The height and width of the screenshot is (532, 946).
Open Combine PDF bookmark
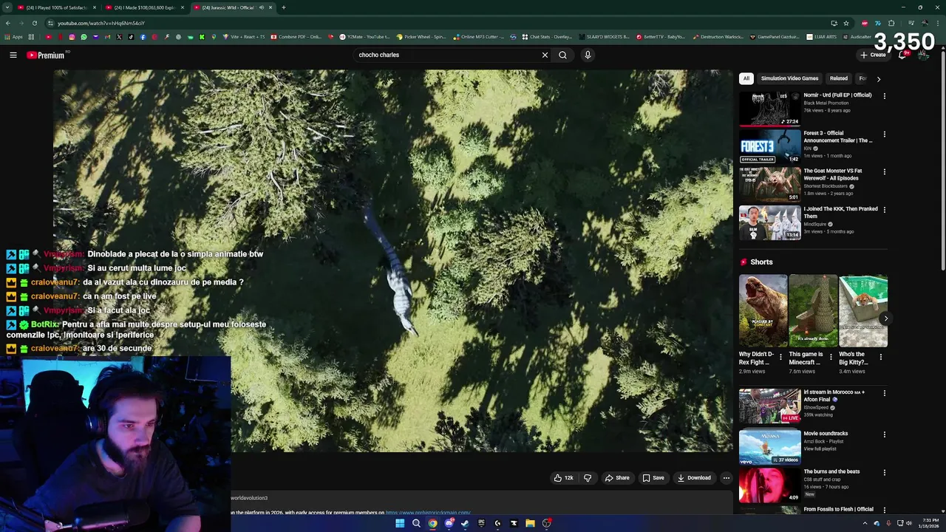(296, 37)
